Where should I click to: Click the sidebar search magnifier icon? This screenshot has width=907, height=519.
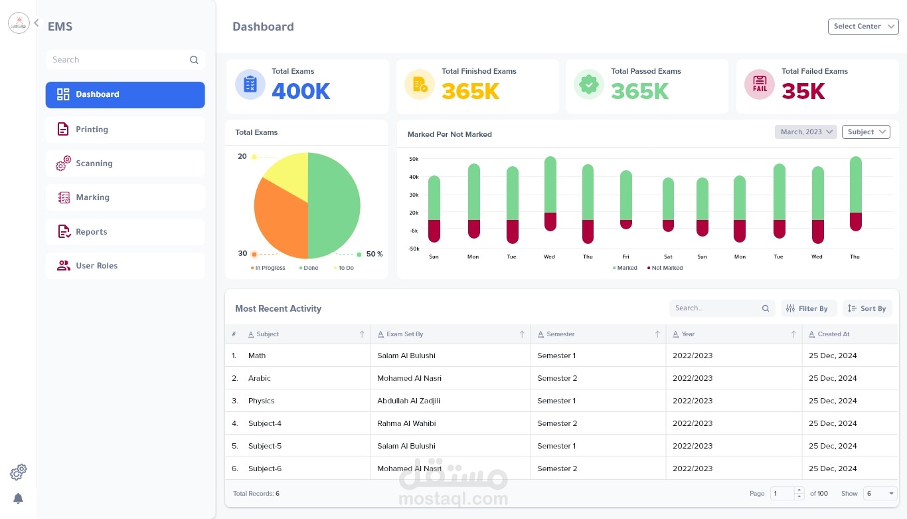coord(194,60)
